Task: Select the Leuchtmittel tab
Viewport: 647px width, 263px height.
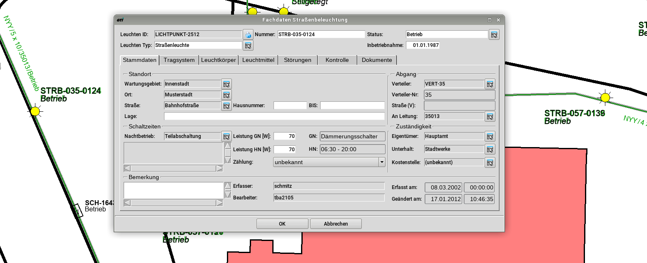Action: pos(258,60)
